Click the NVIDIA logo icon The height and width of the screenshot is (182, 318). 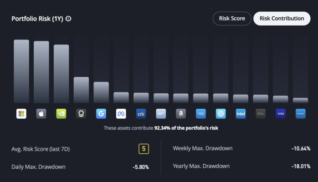click(61, 114)
